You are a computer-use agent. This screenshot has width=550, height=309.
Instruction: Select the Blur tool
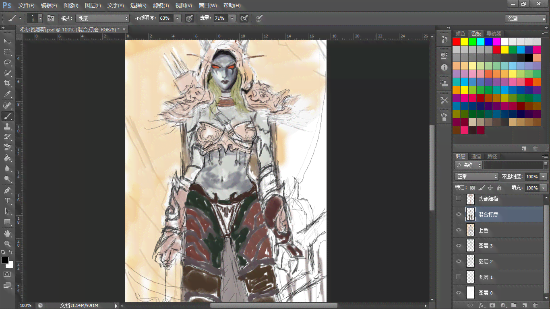7,169
